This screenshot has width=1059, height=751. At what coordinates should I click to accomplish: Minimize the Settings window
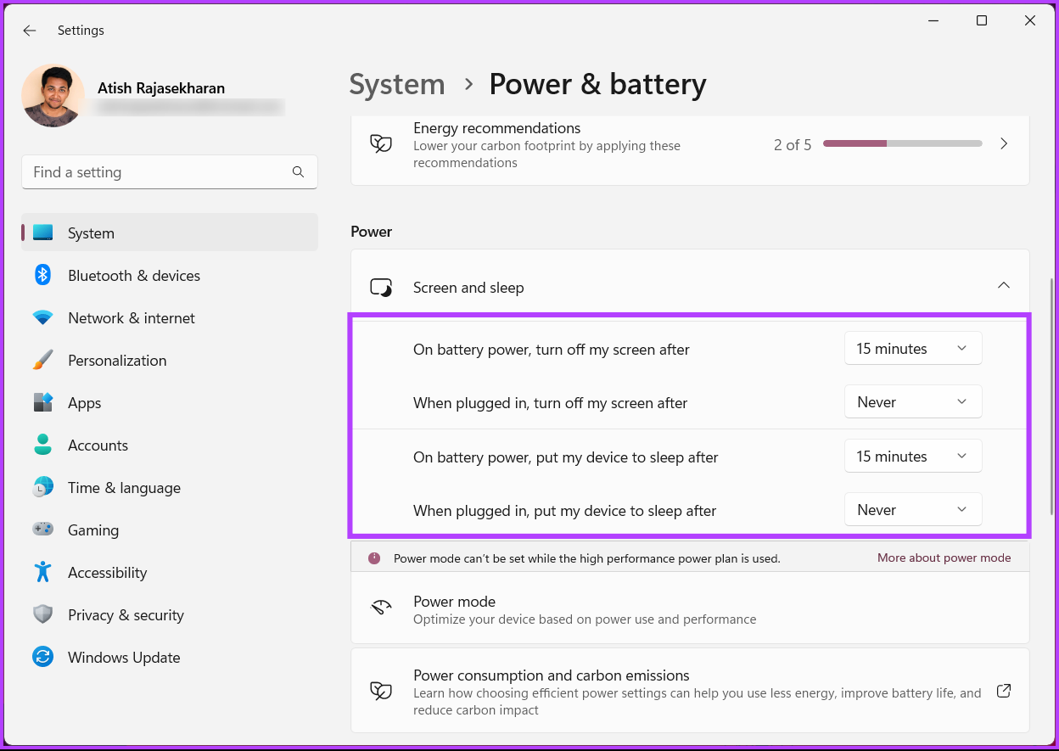point(933,21)
